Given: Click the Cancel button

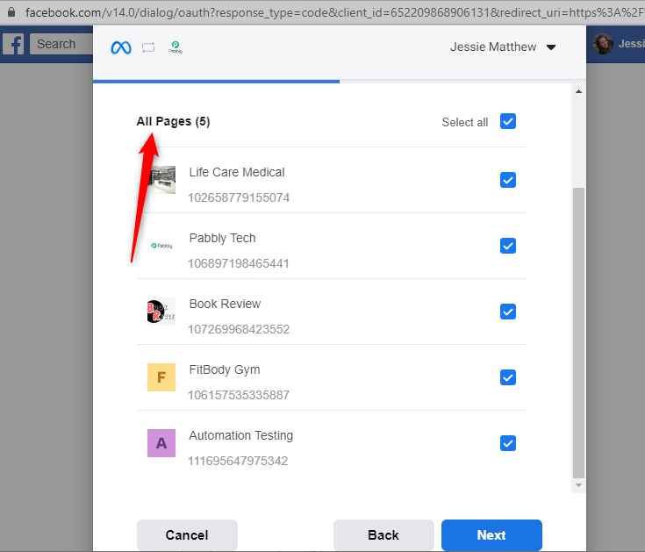Looking at the screenshot, I should point(187,534).
